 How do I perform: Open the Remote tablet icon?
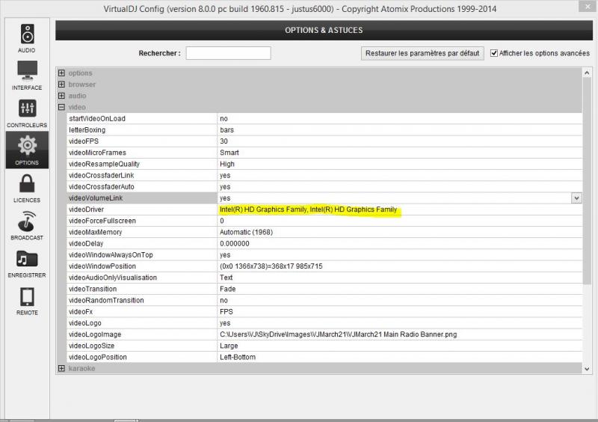click(27, 297)
